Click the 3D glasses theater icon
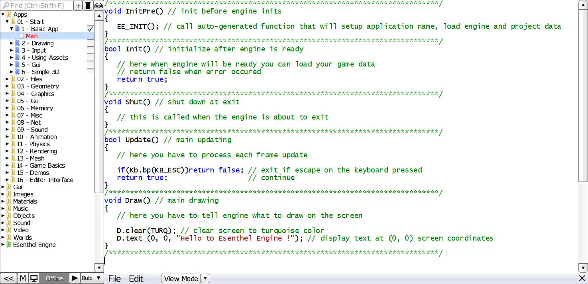The height and width of the screenshot is (284, 588). pyautogui.click(x=98, y=6)
